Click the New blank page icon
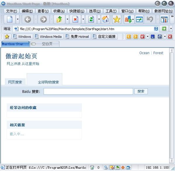The image size is (175, 171). point(10,19)
